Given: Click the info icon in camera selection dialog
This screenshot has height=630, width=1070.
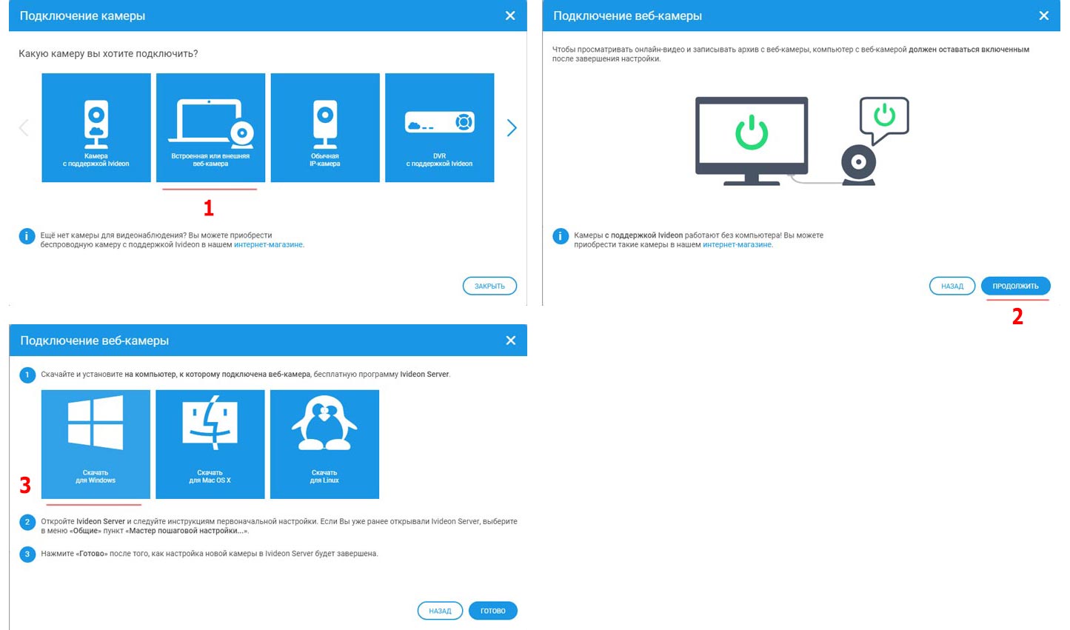Looking at the screenshot, I should [27, 237].
